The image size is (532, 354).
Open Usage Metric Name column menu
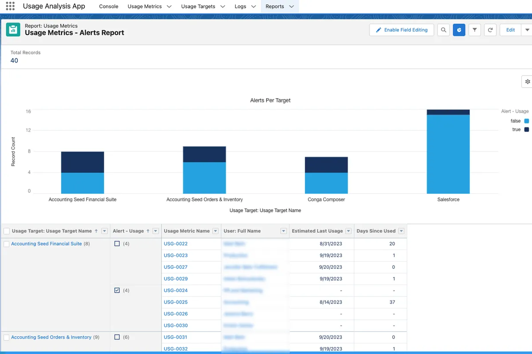pyautogui.click(x=215, y=231)
